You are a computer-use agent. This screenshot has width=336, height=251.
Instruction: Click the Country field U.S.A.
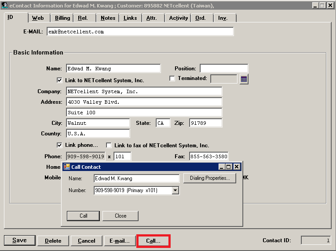98,134
